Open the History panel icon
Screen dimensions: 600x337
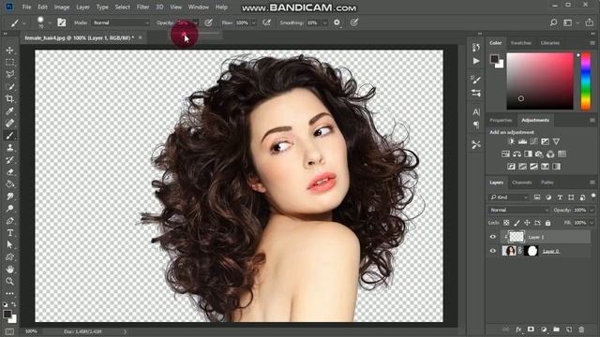pos(476,48)
